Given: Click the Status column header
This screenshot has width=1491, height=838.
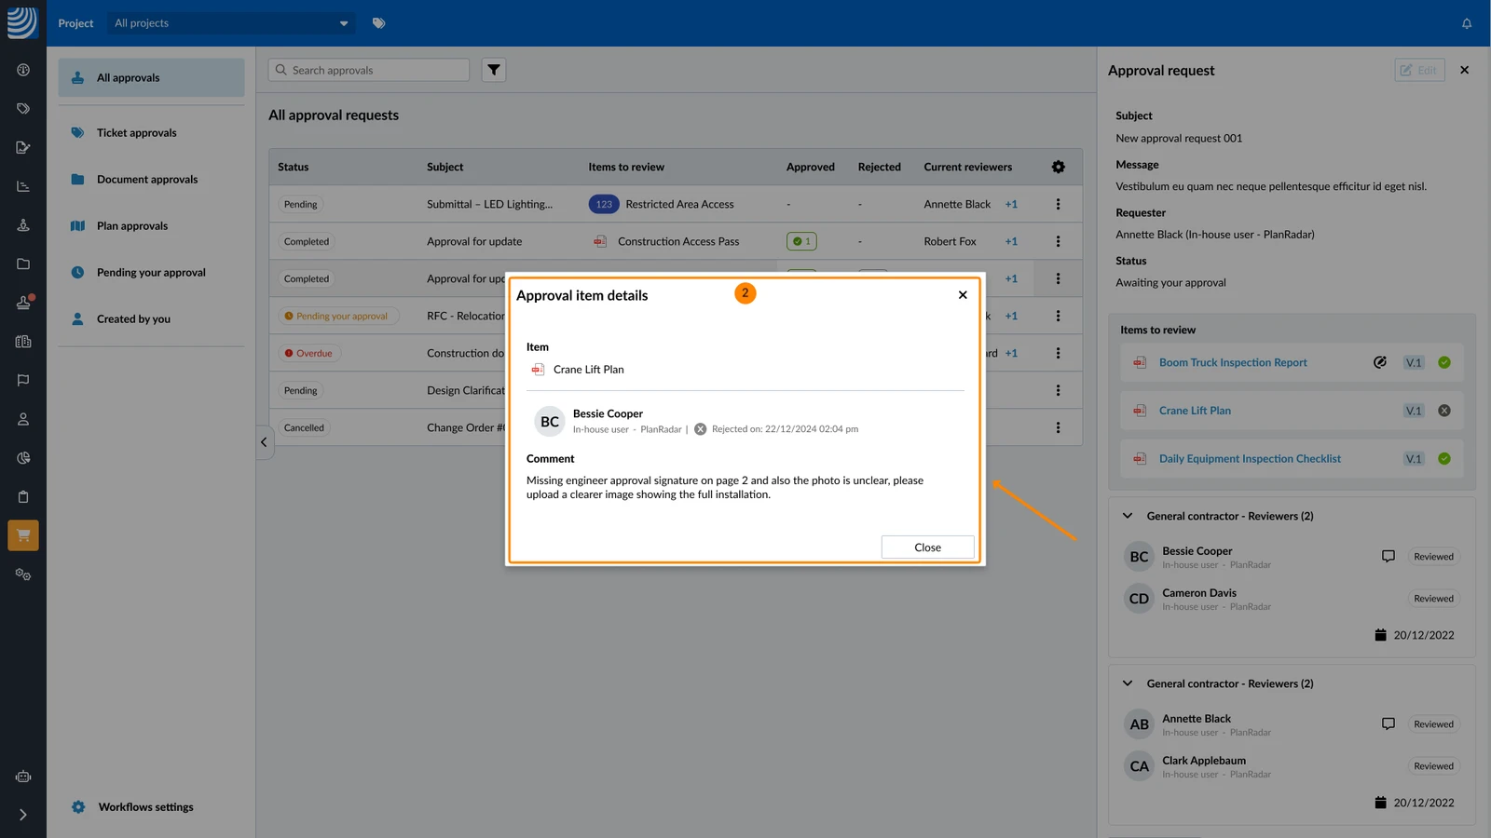Looking at the screenshot, I should (293, 167).
